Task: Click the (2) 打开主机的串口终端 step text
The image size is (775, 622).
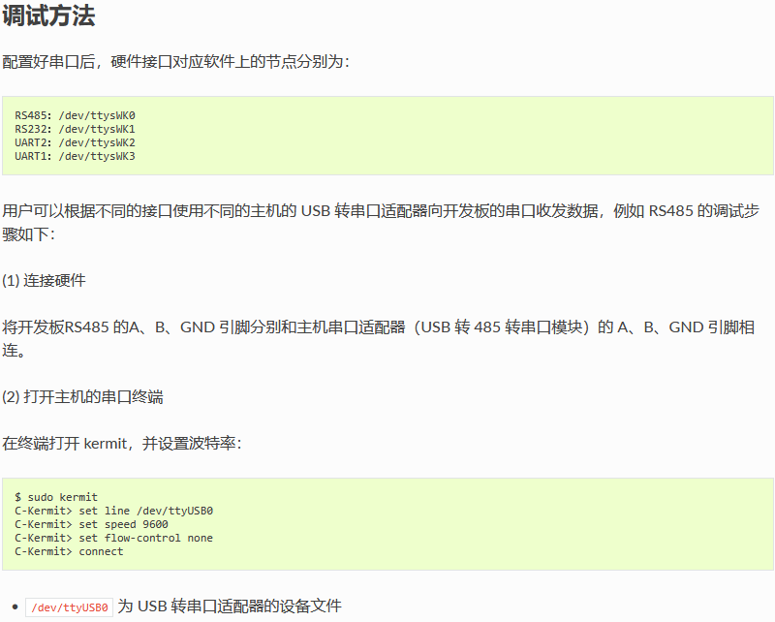Action: [82, 397]
